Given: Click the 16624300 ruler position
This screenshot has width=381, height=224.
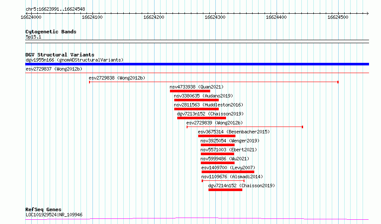Looking at the screenshot, I should pos(215,17).
